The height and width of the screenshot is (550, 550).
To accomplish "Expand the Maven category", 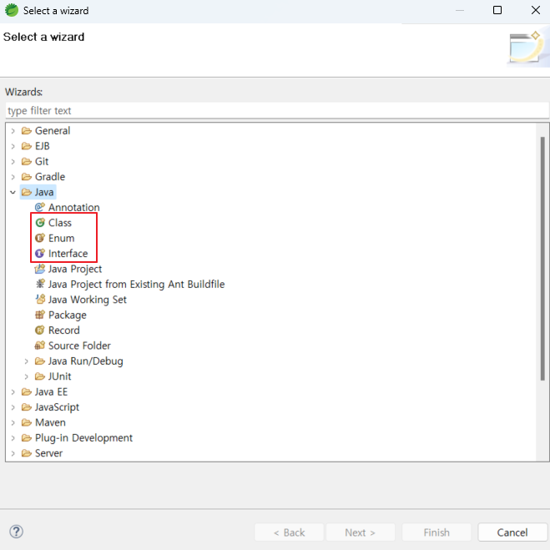I will (13, 422).
